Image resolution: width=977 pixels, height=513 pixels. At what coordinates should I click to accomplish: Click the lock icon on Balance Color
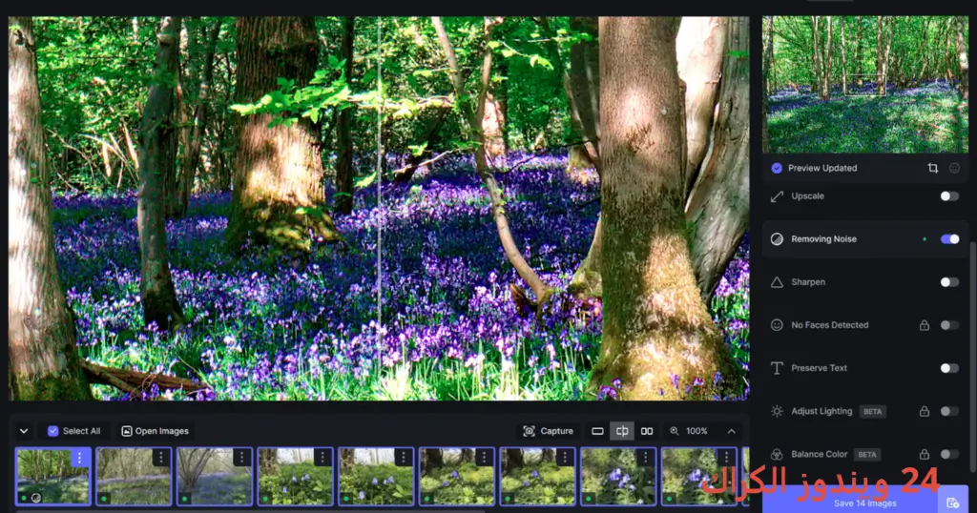925,455
